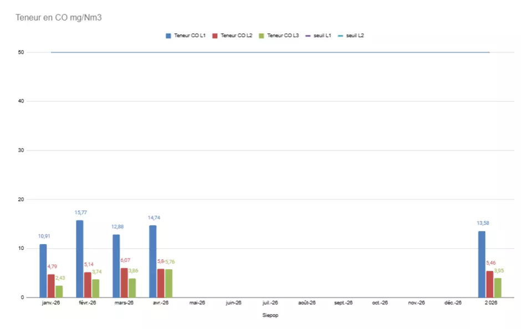Screen dimensions: 521x329
Task: Click the Siepop axis title
Action: coord(270,315)
